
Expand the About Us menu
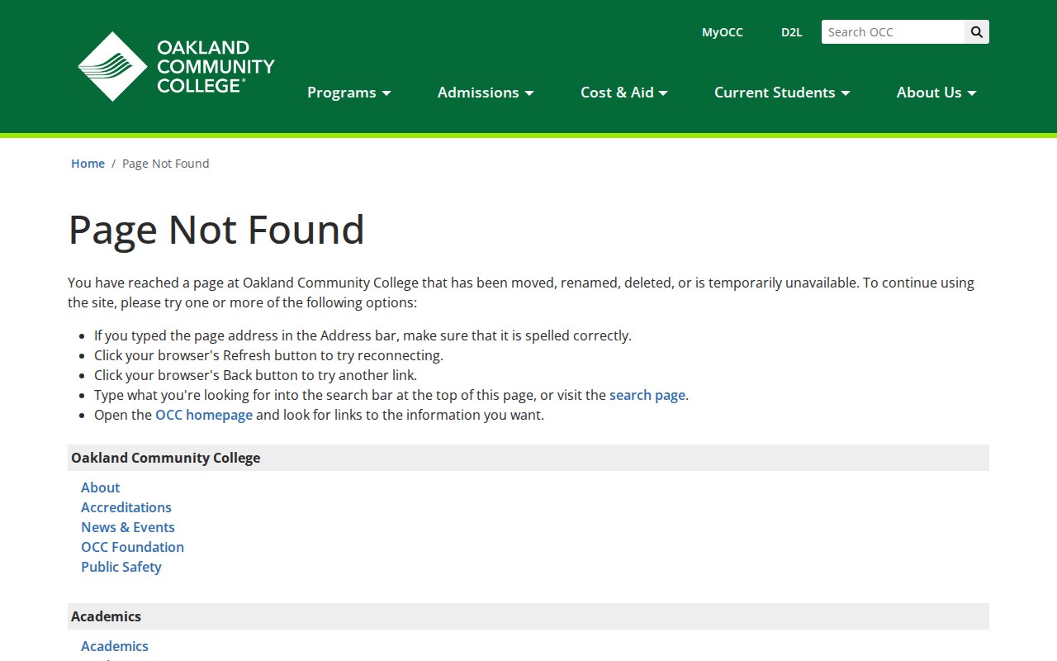tap(936, 93)
